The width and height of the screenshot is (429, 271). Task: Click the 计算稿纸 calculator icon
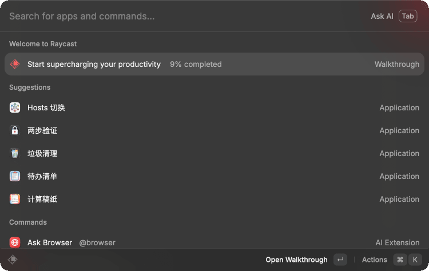point(15,199)
